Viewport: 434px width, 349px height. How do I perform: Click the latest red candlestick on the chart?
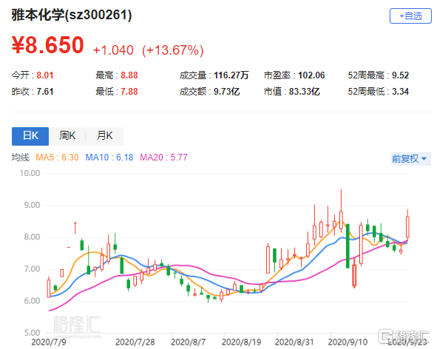pyautogui.click(x=407, y=227)
